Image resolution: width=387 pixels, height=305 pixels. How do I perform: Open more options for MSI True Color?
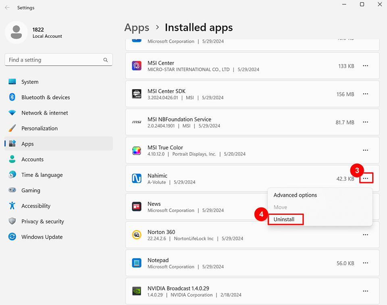pyautogui.click(x=366, y=150)
